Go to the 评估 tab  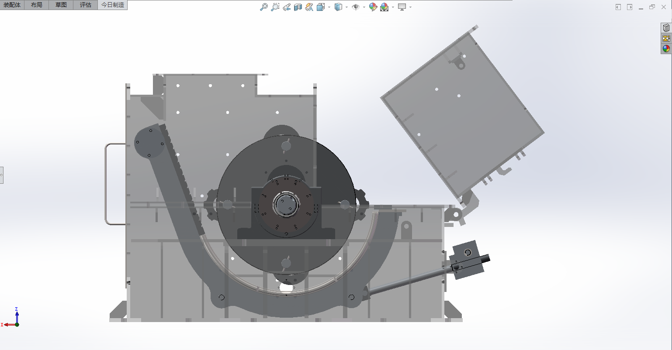pyautogui.click(x=86, y=5)
